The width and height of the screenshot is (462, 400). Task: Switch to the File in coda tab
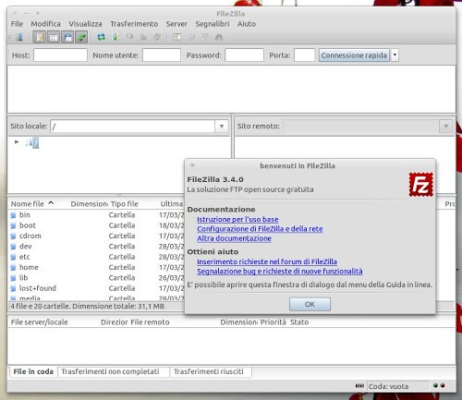tap(33, 371)
